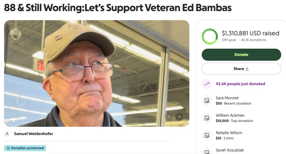Click the green circular progress ring
The image size is (286, 154).
tap(210, 36)
